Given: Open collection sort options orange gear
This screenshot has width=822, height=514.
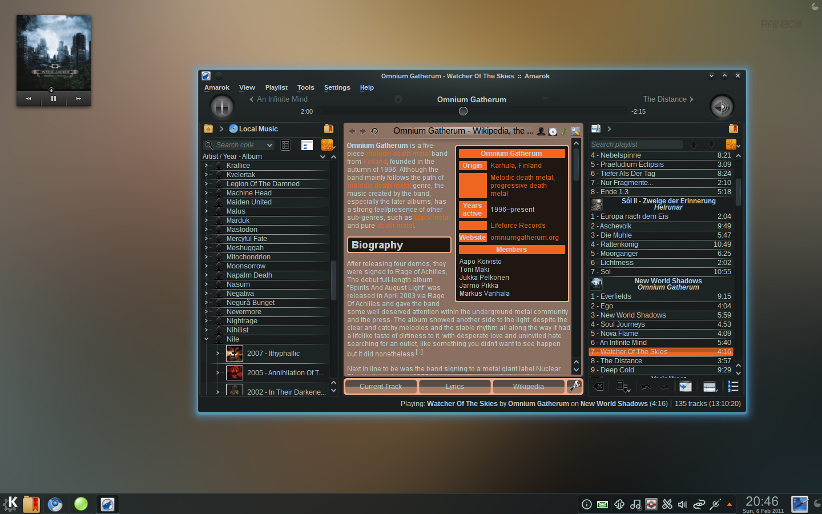Looking at the screenshot, I should tap(327, 145).
